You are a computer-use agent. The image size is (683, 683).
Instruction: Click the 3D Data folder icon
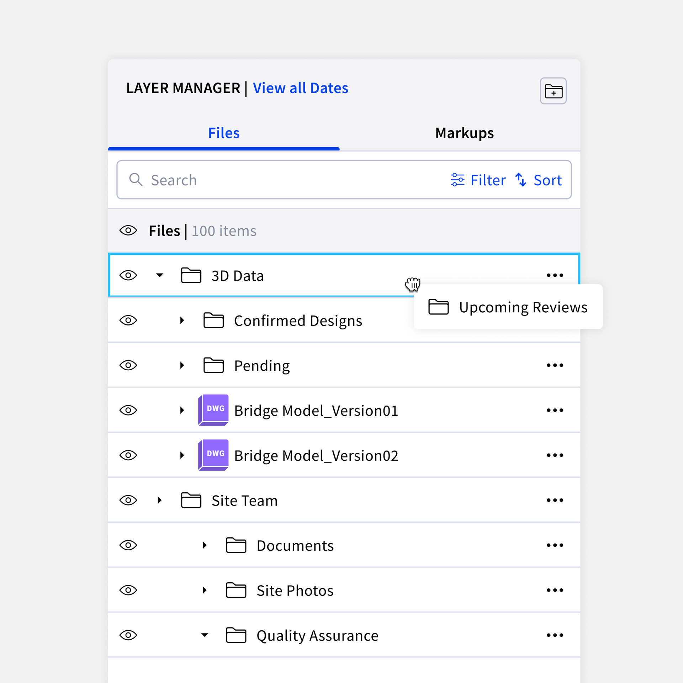(x=191, y=275)
